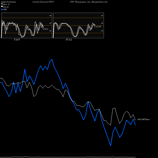Viewport: 158px width, 158px height.
Task: Click the 'Daily Stochastics' title text
Action: (x=9, y=2)
